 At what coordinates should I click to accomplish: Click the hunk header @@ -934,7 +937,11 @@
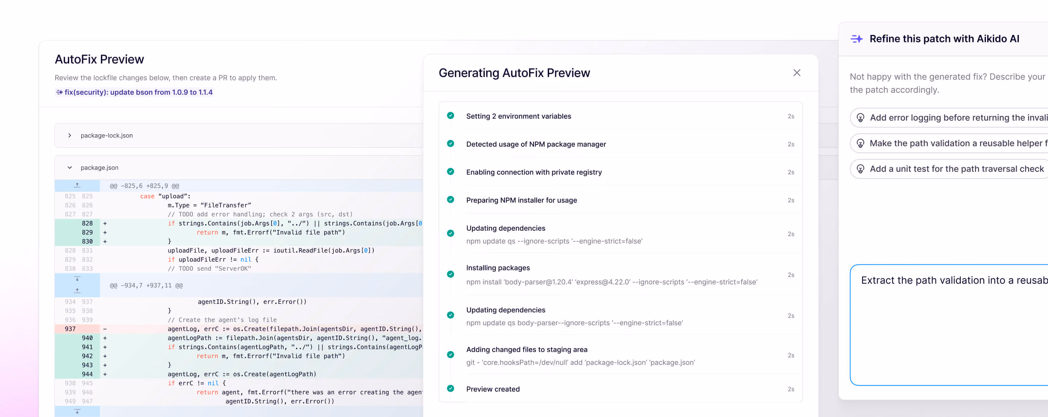click(146, 286)
